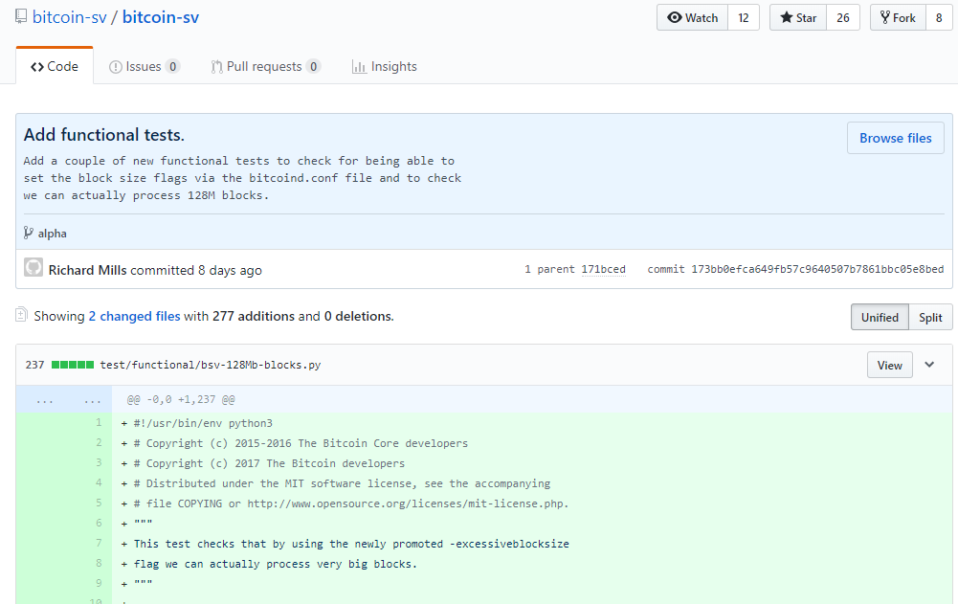Image resolution: width=958 pixels, height=604 pixels.
Task: Open the stargazers count 26
Action: pos(842,18)
